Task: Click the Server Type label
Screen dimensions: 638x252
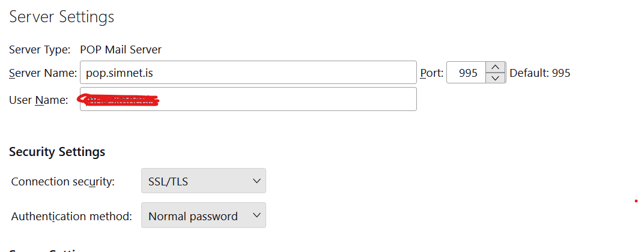Action: coord(40,50)
